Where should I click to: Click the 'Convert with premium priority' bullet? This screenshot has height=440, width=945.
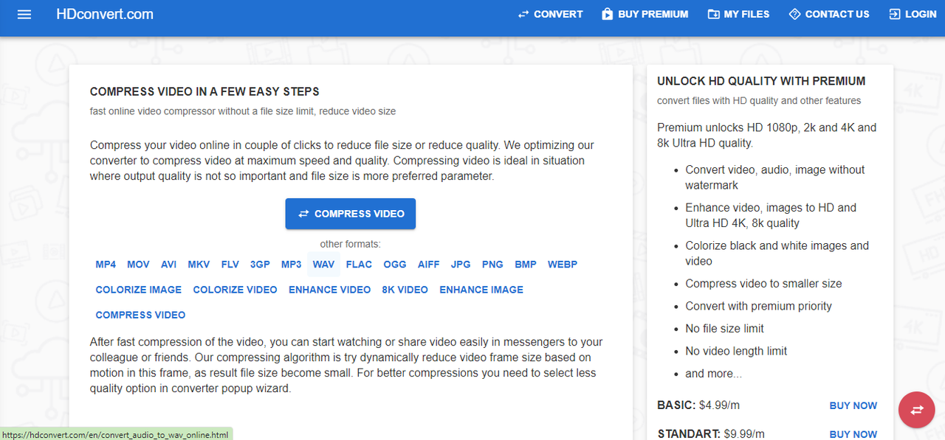758,306
